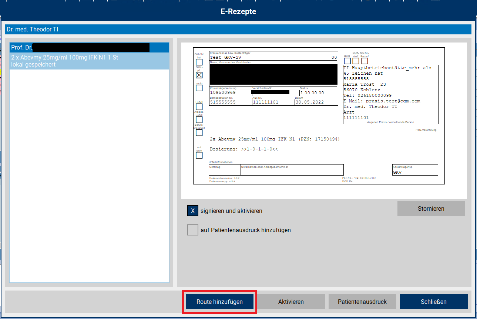Mark the "noctu" checkbox

coord(199,88)
